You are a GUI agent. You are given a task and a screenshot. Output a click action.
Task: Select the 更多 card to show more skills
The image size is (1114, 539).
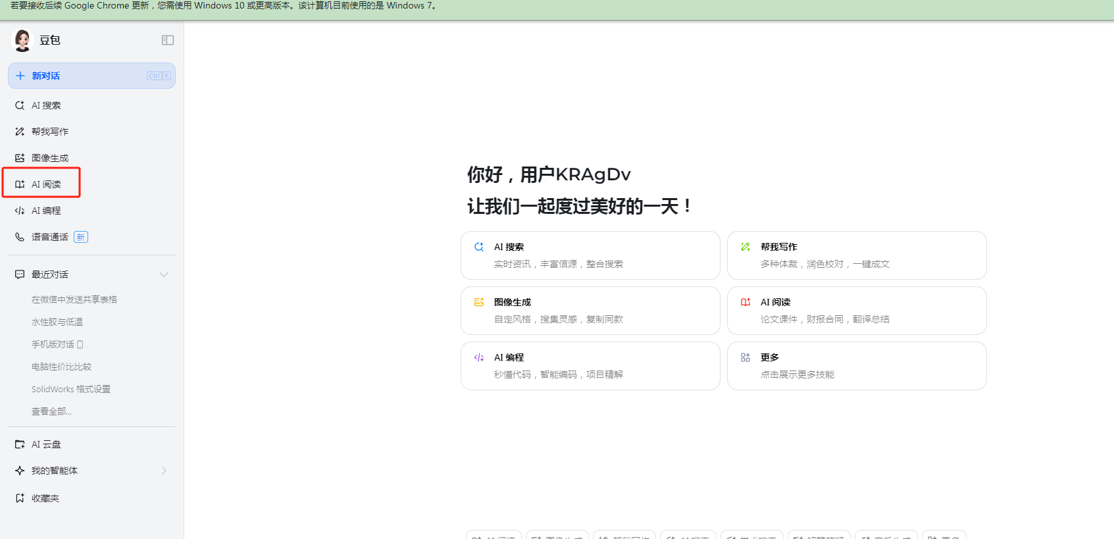[857, 366]
